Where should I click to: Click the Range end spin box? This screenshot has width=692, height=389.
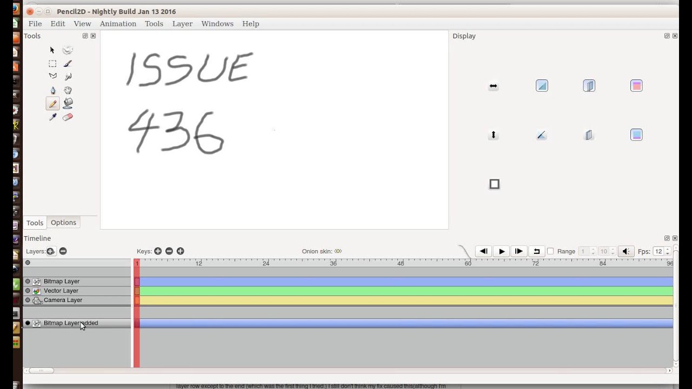[x=607, y=251]
